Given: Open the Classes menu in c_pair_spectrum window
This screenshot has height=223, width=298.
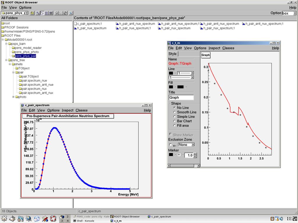Looking at the screenshot, I should 81,110.
